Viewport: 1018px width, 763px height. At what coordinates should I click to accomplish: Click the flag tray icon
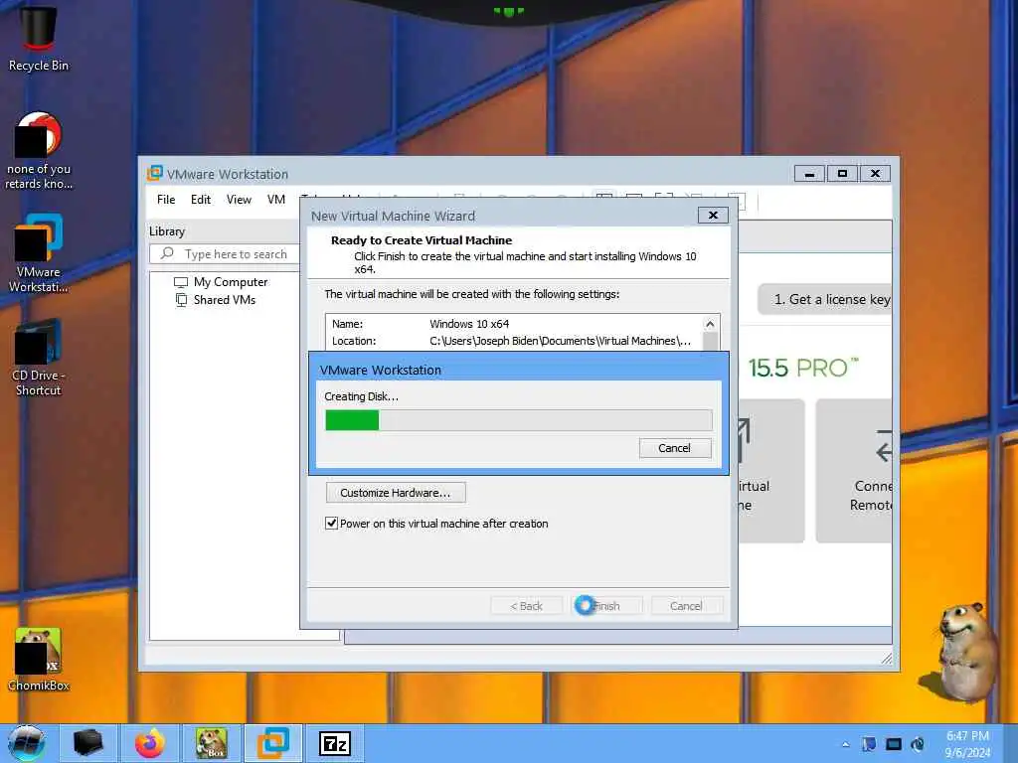click(869, 744)
